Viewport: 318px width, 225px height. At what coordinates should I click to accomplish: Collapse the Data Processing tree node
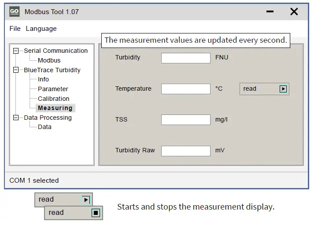(16, 118)
